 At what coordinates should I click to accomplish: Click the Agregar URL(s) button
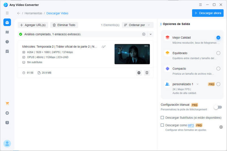pos(33,25)
